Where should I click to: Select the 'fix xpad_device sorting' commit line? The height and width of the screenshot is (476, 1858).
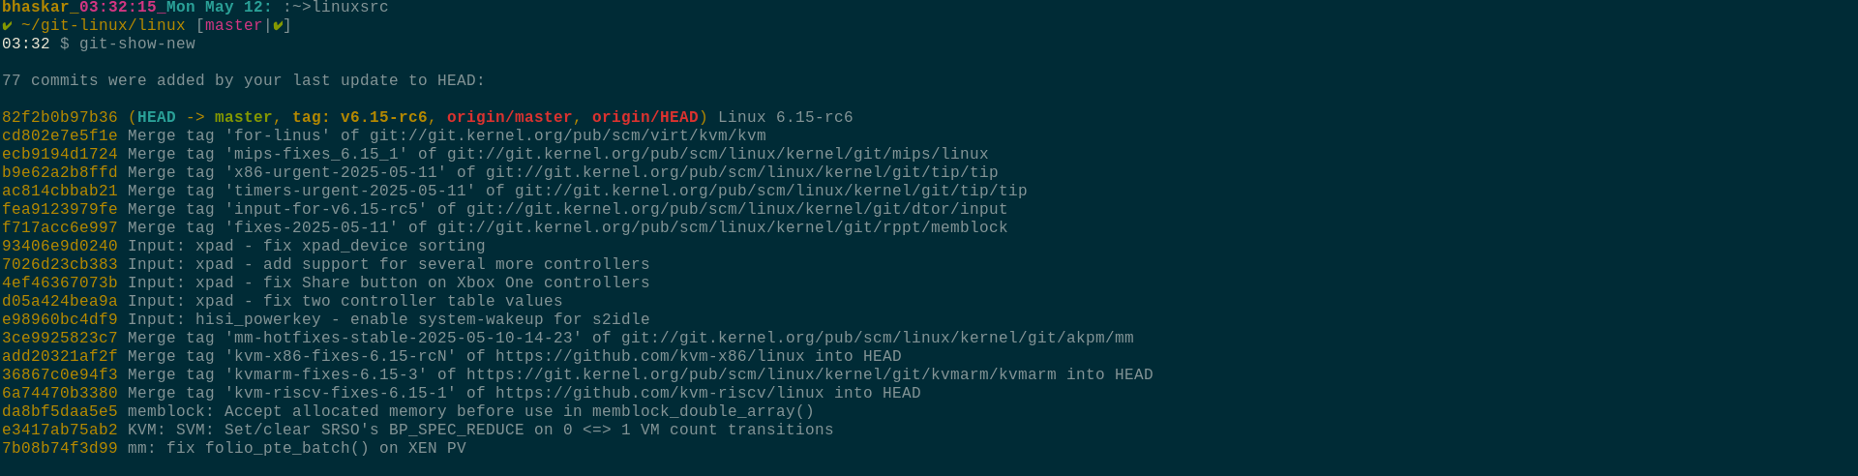244,247
